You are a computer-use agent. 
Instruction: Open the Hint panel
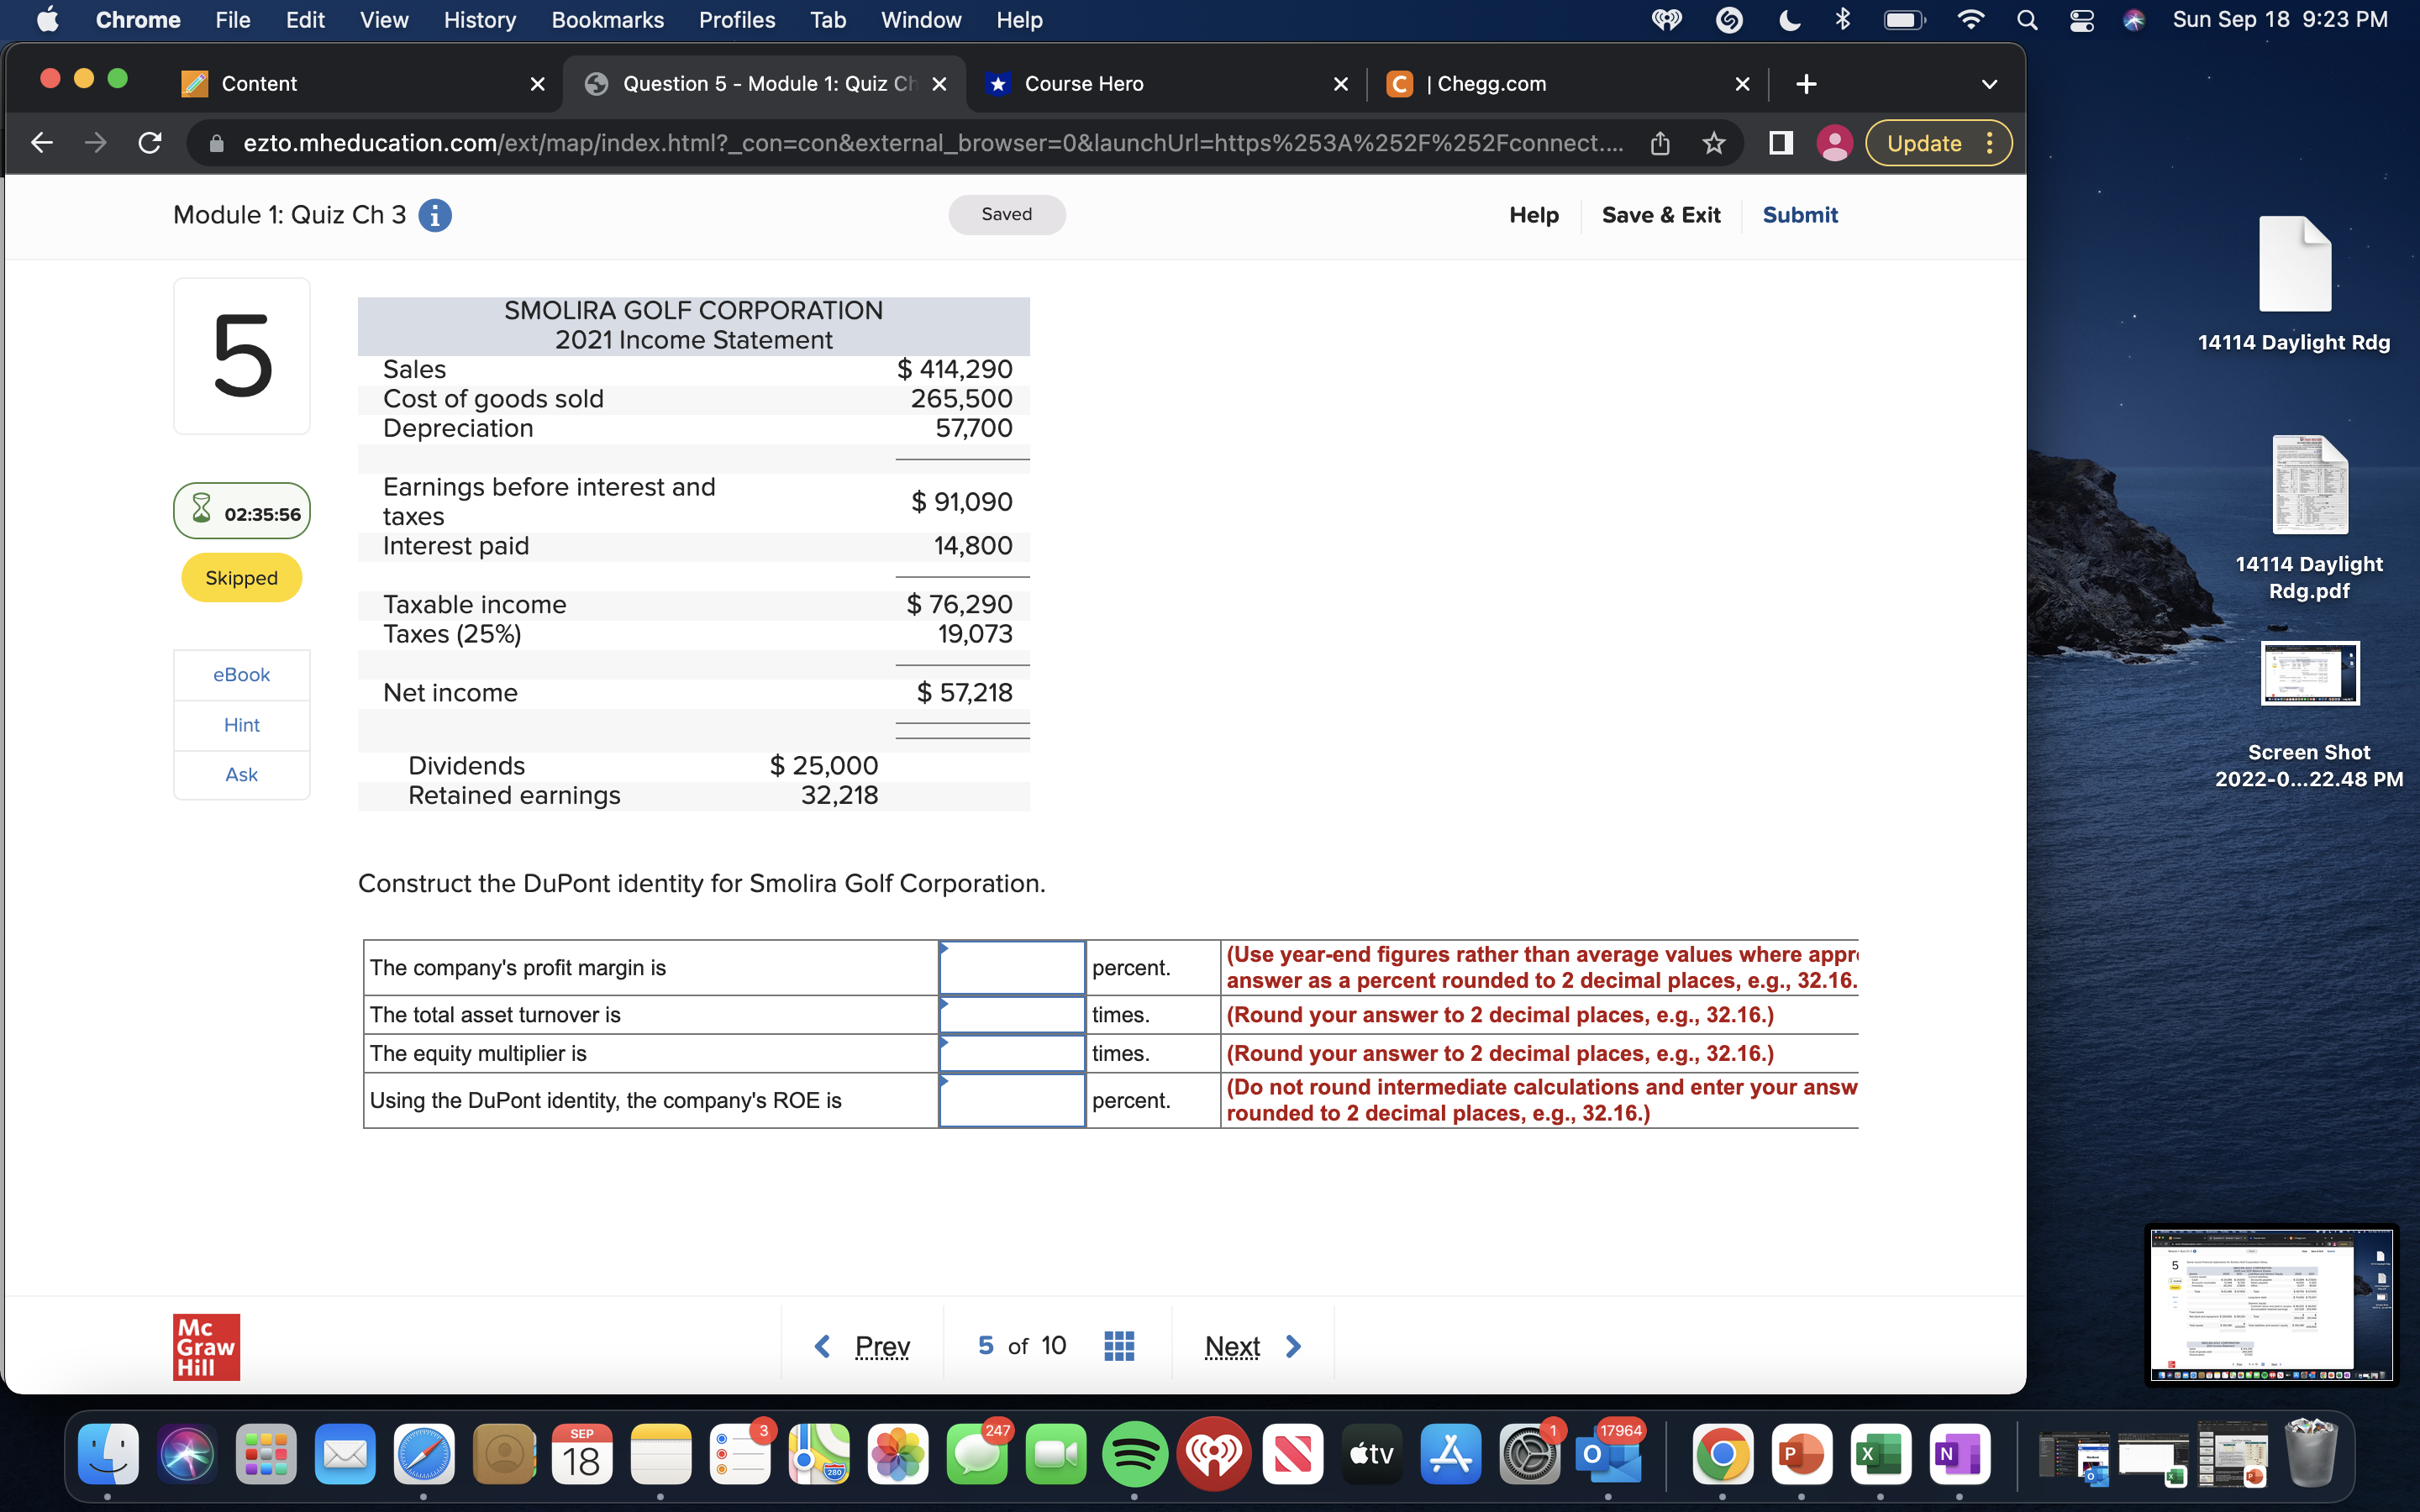click(x=241, y=724)
